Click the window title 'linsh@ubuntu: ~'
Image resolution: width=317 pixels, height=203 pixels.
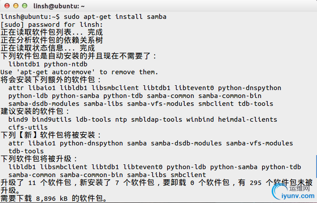[x=59, y=6]
